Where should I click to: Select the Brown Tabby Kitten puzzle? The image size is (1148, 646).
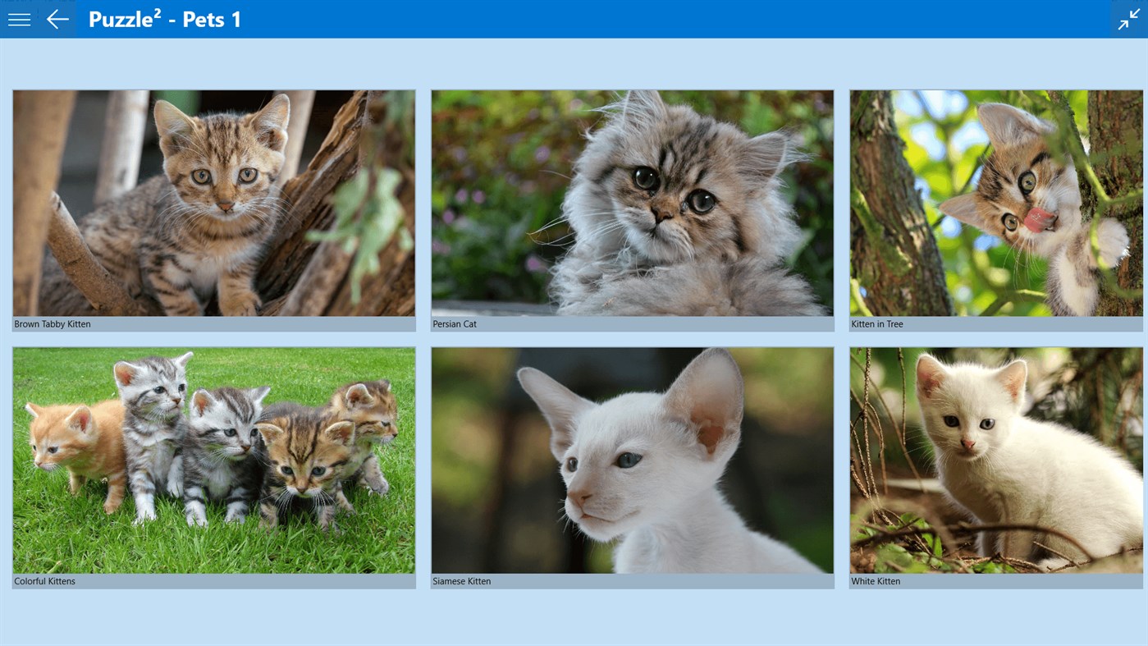(213, 203)
